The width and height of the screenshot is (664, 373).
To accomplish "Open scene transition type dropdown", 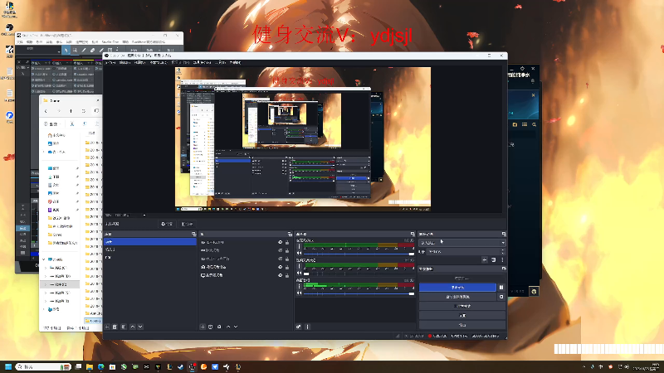I will (462, 243).
